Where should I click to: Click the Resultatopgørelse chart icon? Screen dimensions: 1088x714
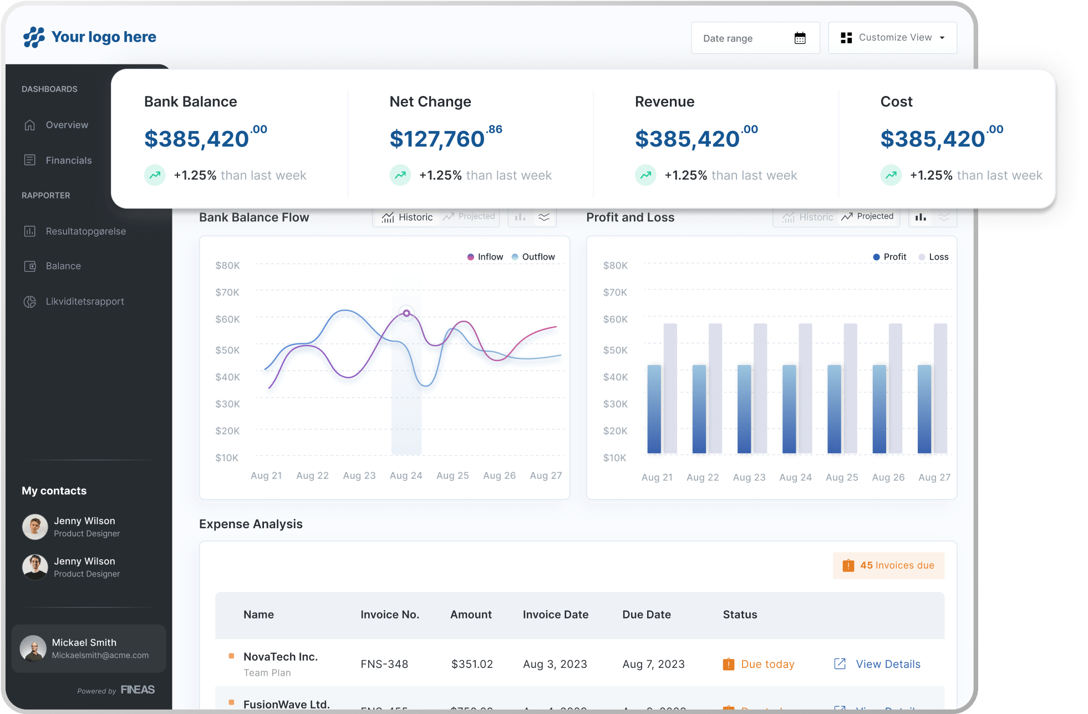(30, 231)
